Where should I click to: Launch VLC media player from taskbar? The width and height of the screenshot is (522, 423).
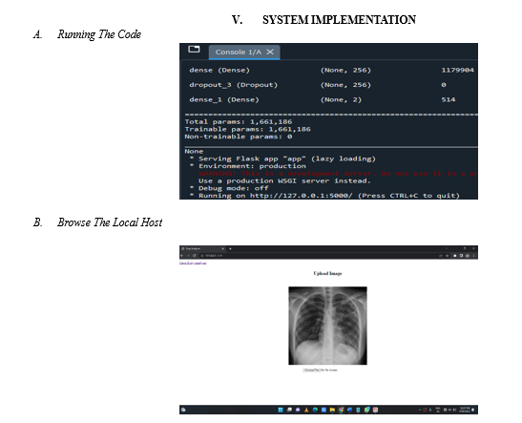point(306,410)
